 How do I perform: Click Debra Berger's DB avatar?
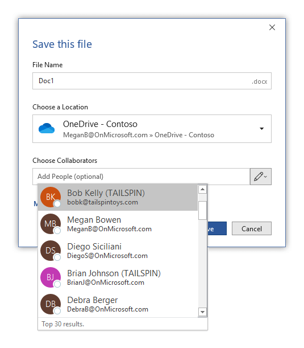(51, 304)
